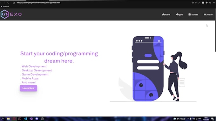Viewport: 216px width, 121px height.
Task: Open the Contact nav item
Action: point(208,15)
